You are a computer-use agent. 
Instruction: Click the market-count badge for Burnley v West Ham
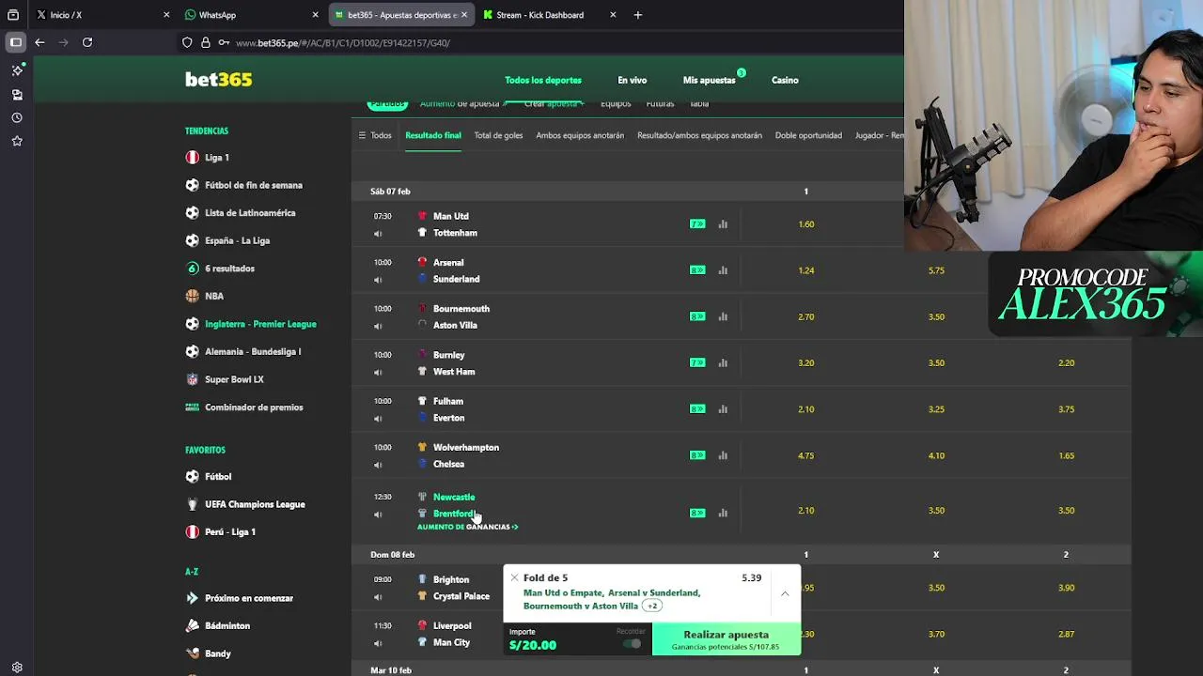[697, 362]
